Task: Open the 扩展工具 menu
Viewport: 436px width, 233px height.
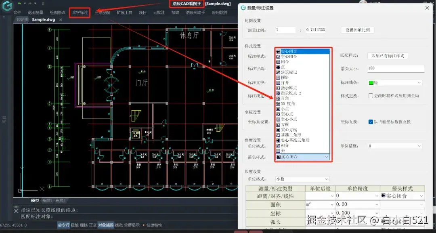Action: (124, 13)
